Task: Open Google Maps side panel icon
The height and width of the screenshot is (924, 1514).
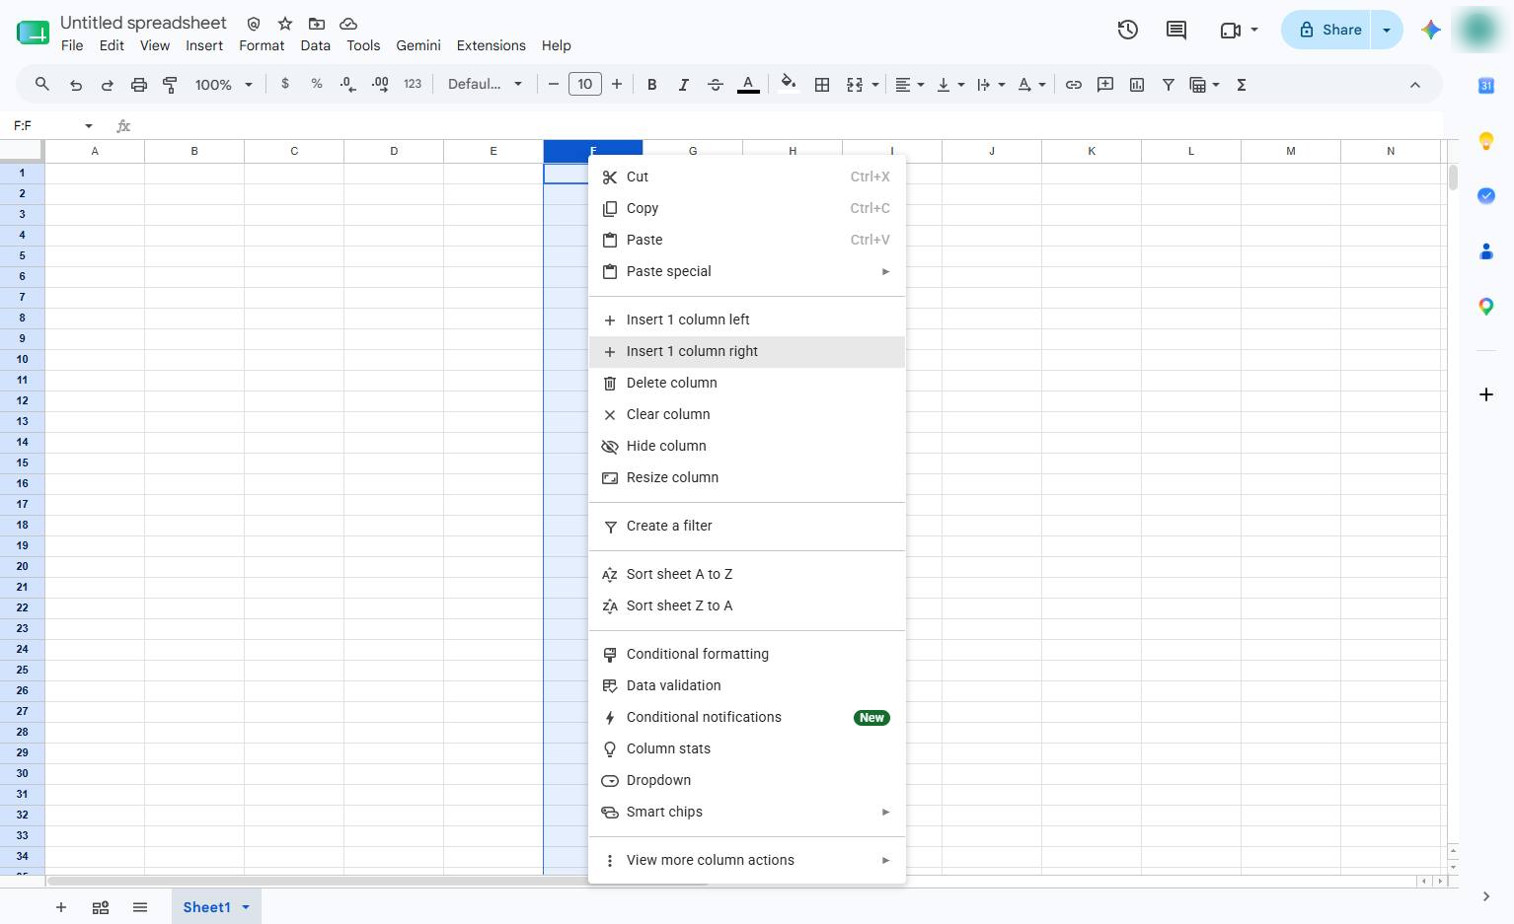Action: [1486, 307]
